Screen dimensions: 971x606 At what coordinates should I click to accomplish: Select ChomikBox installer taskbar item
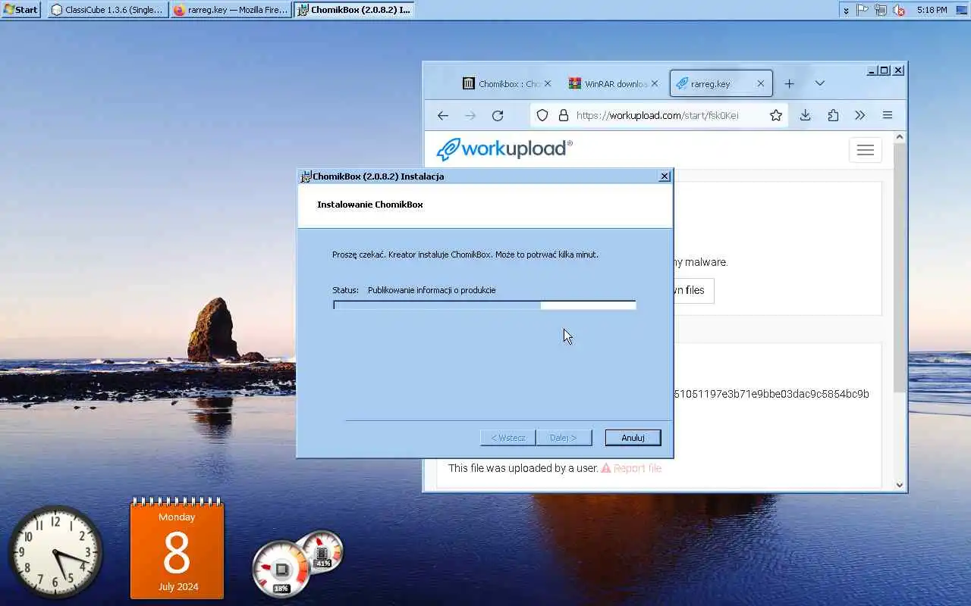[x=354, y=10]
